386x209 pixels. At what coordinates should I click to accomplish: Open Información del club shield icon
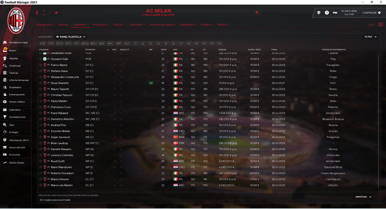tap(5, 140)
